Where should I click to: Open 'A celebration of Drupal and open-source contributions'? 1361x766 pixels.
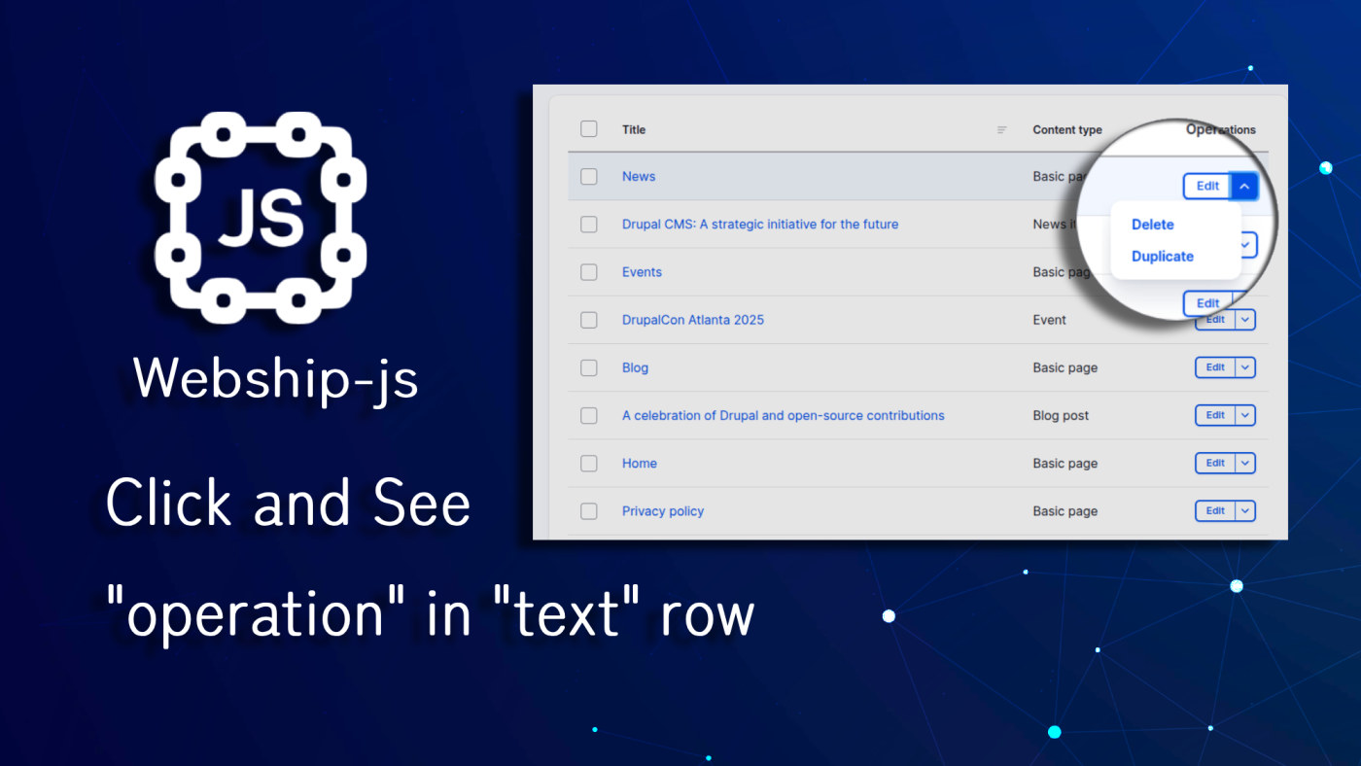tap(783, 415)
